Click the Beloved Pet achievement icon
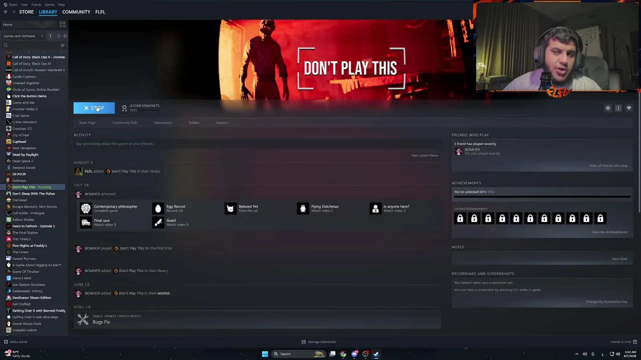This screenshot has height=360, width=641. pyautogui.click(x=230, y=208)
